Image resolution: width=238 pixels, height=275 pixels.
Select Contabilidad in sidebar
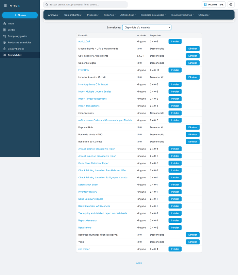[x=20, y=55]
